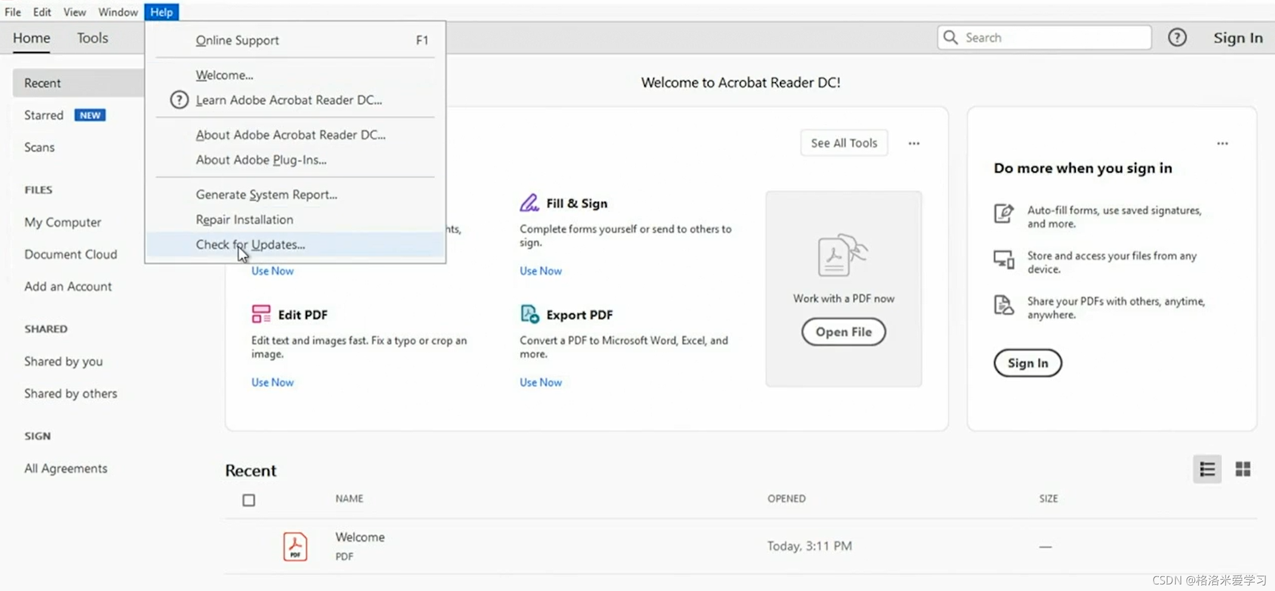Click Use Now under Export PDF
The height and width of the screenshot is (591, 1275).
540,382
